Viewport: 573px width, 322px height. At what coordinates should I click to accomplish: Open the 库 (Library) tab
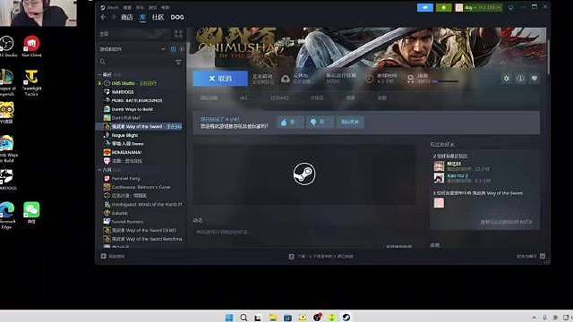(142, 17)
